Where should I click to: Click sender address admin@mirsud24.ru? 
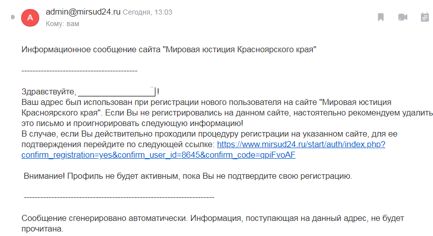(x=83, y=12)
